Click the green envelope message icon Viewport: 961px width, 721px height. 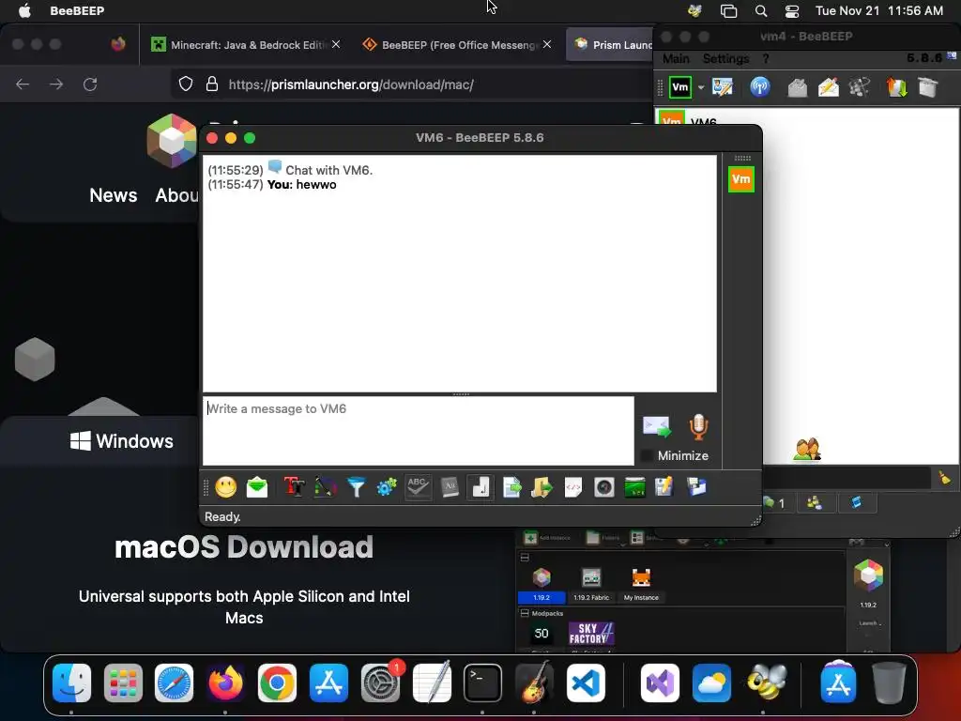coord(257,487)
